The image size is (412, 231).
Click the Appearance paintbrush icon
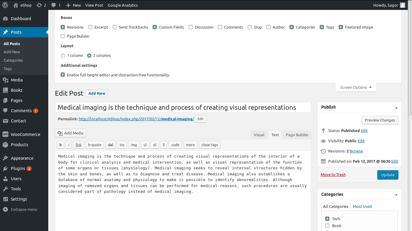pyautogui.click(x=5, y=158)
